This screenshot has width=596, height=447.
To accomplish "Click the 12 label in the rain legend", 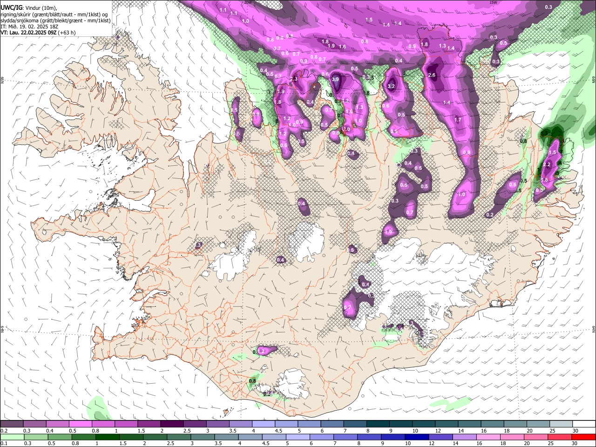I will (x=433, y=444).
